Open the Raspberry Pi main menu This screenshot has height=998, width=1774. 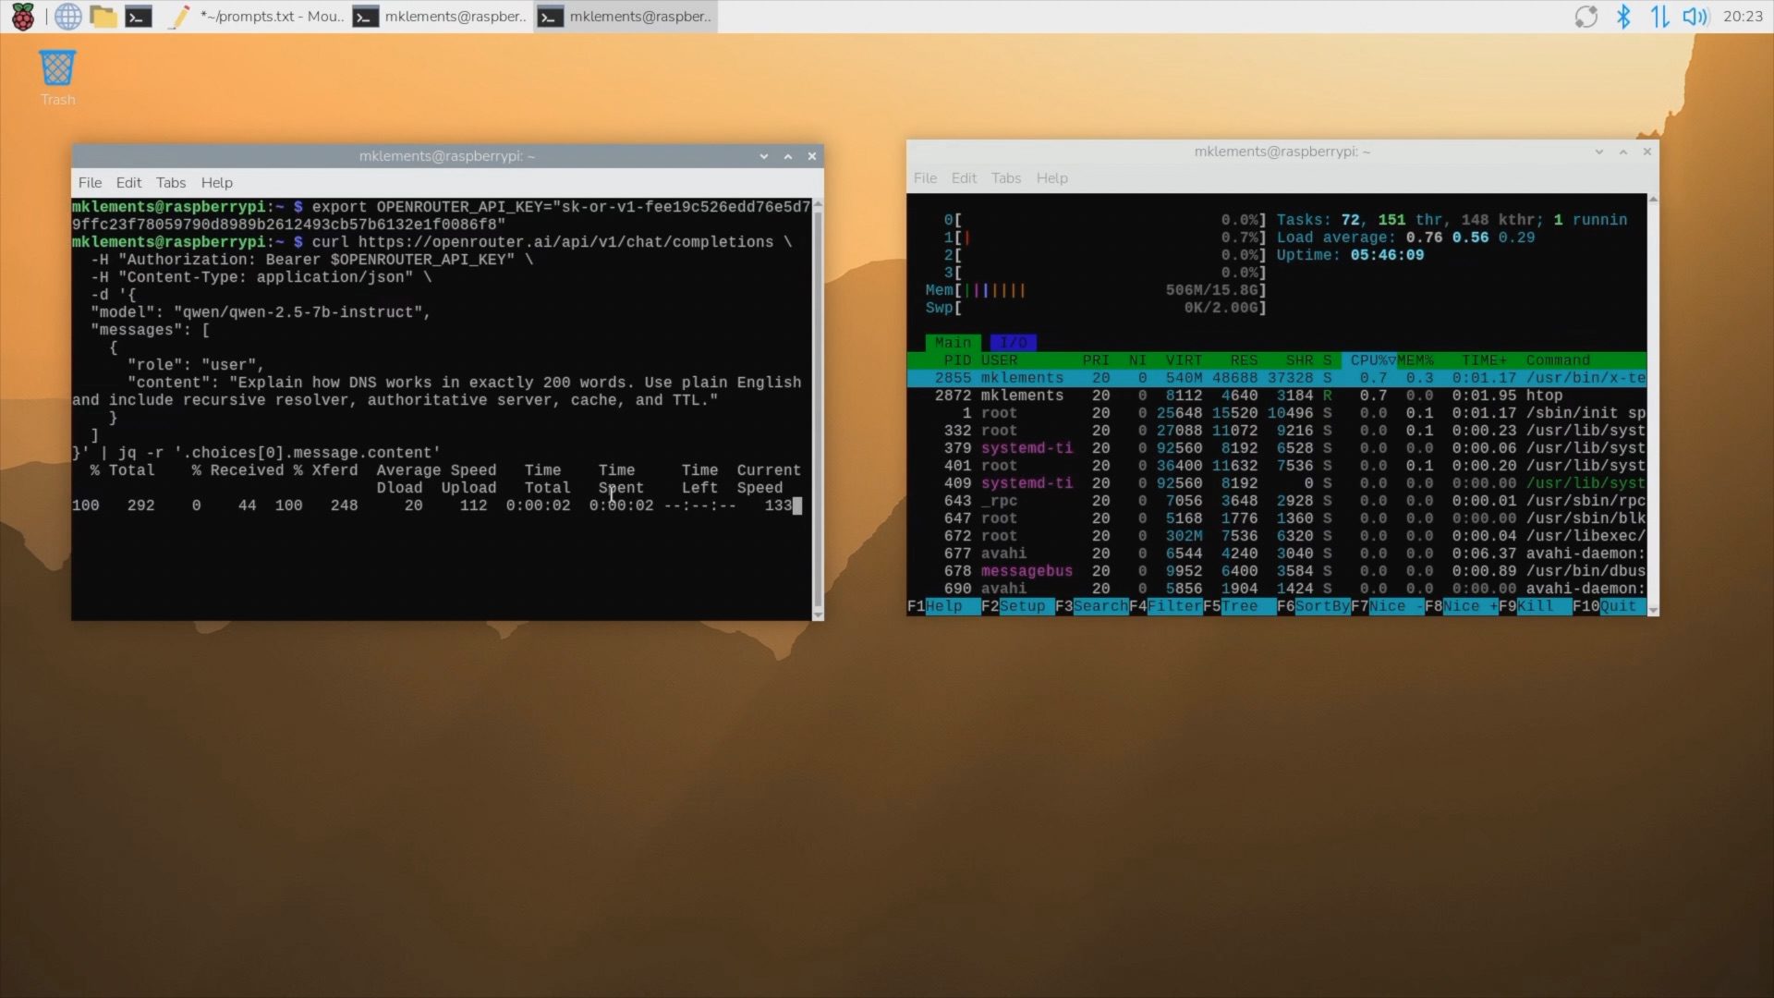pos(22,17)
